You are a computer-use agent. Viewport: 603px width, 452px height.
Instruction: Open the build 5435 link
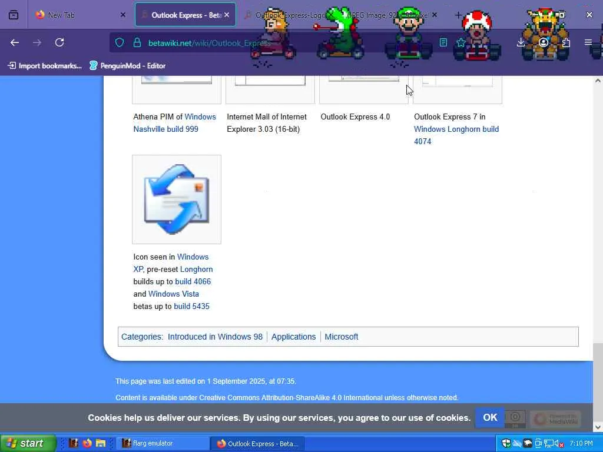click(x=191, y=306)
